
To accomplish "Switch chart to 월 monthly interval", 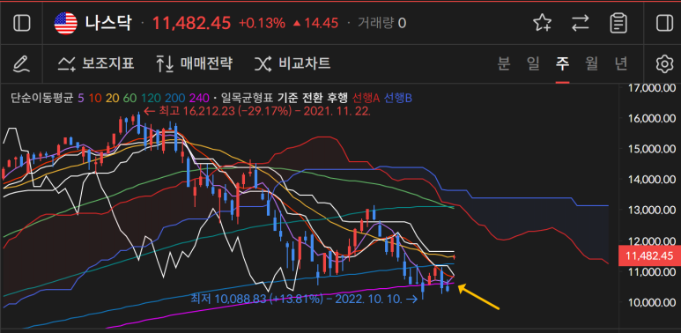I will [591, 63].
